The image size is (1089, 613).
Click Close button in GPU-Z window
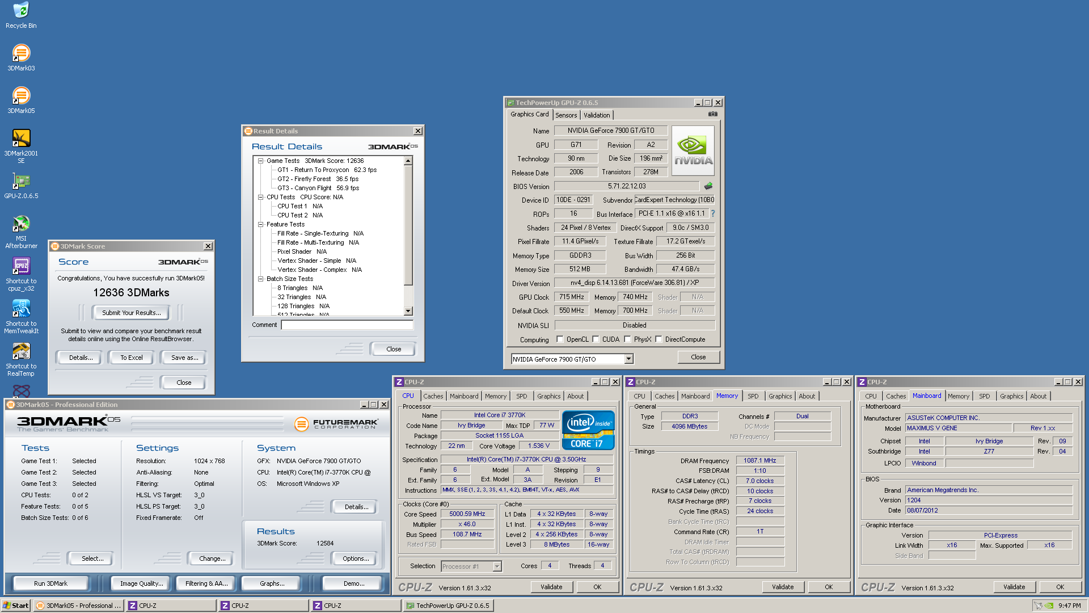point(698,357)
